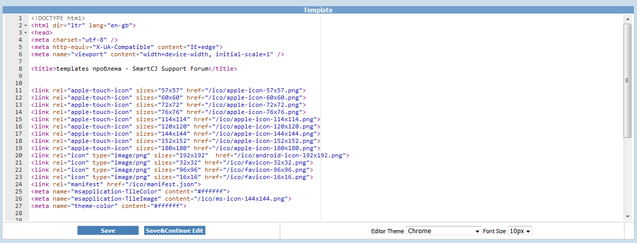Click the favicon-16x16.png link line

(x=172, y=177)
